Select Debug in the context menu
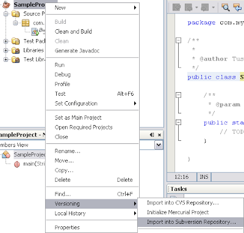244x233 pixels. pos(92,74)
